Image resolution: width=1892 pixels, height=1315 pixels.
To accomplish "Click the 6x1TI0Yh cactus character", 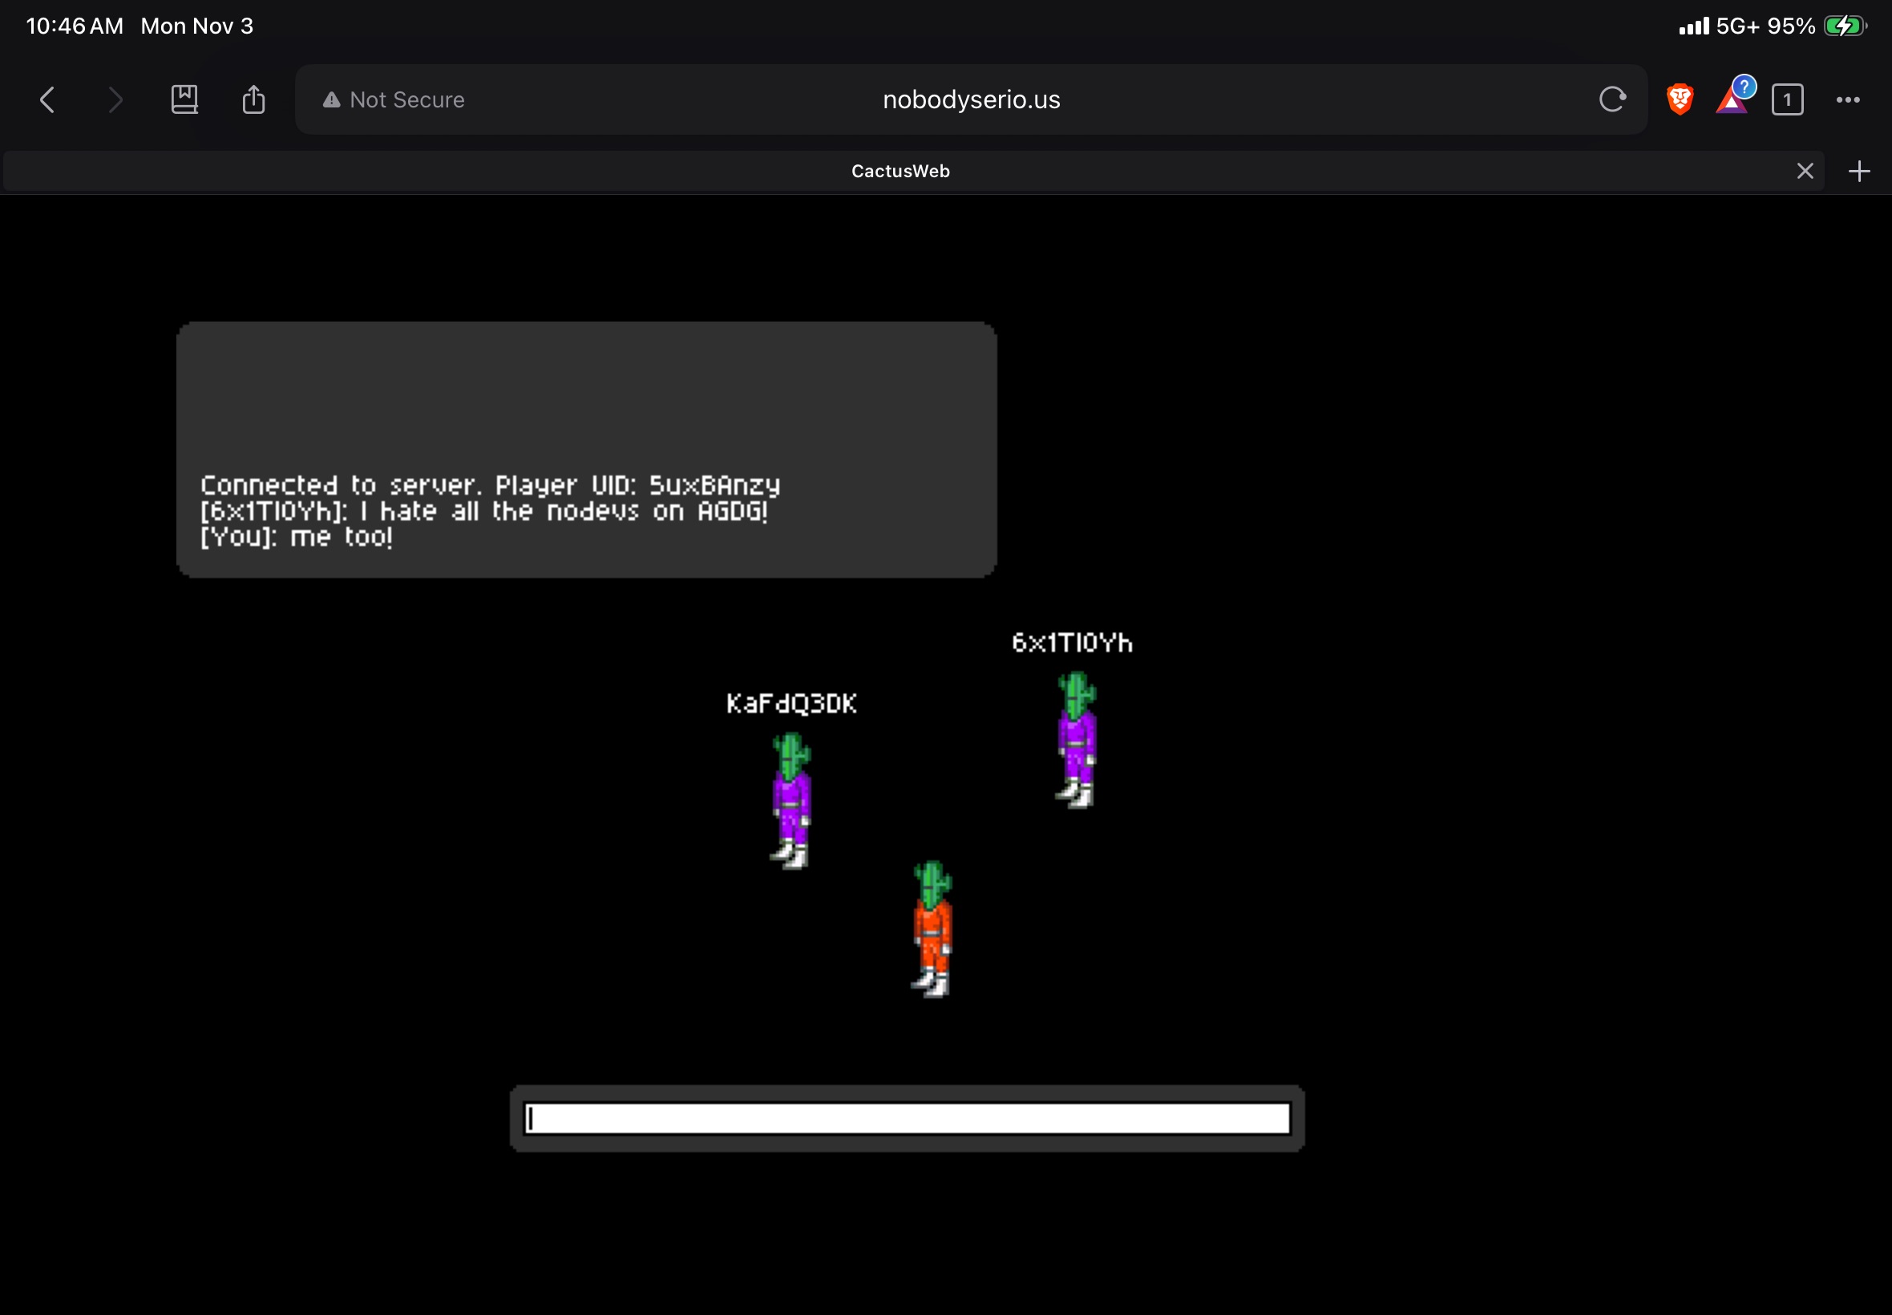I will pyautogui.click(x=1077, y=739).
